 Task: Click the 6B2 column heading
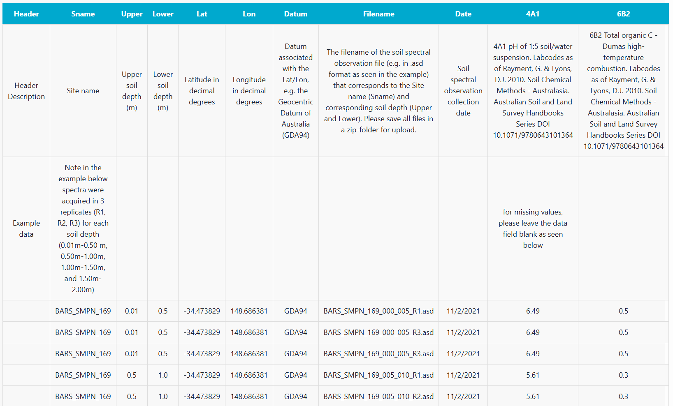click(623, 14)
